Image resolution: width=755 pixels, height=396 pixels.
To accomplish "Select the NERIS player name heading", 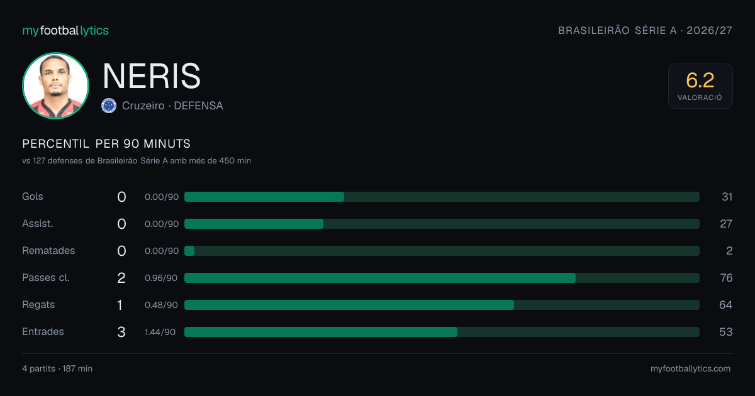I will [x=152, y=75].
